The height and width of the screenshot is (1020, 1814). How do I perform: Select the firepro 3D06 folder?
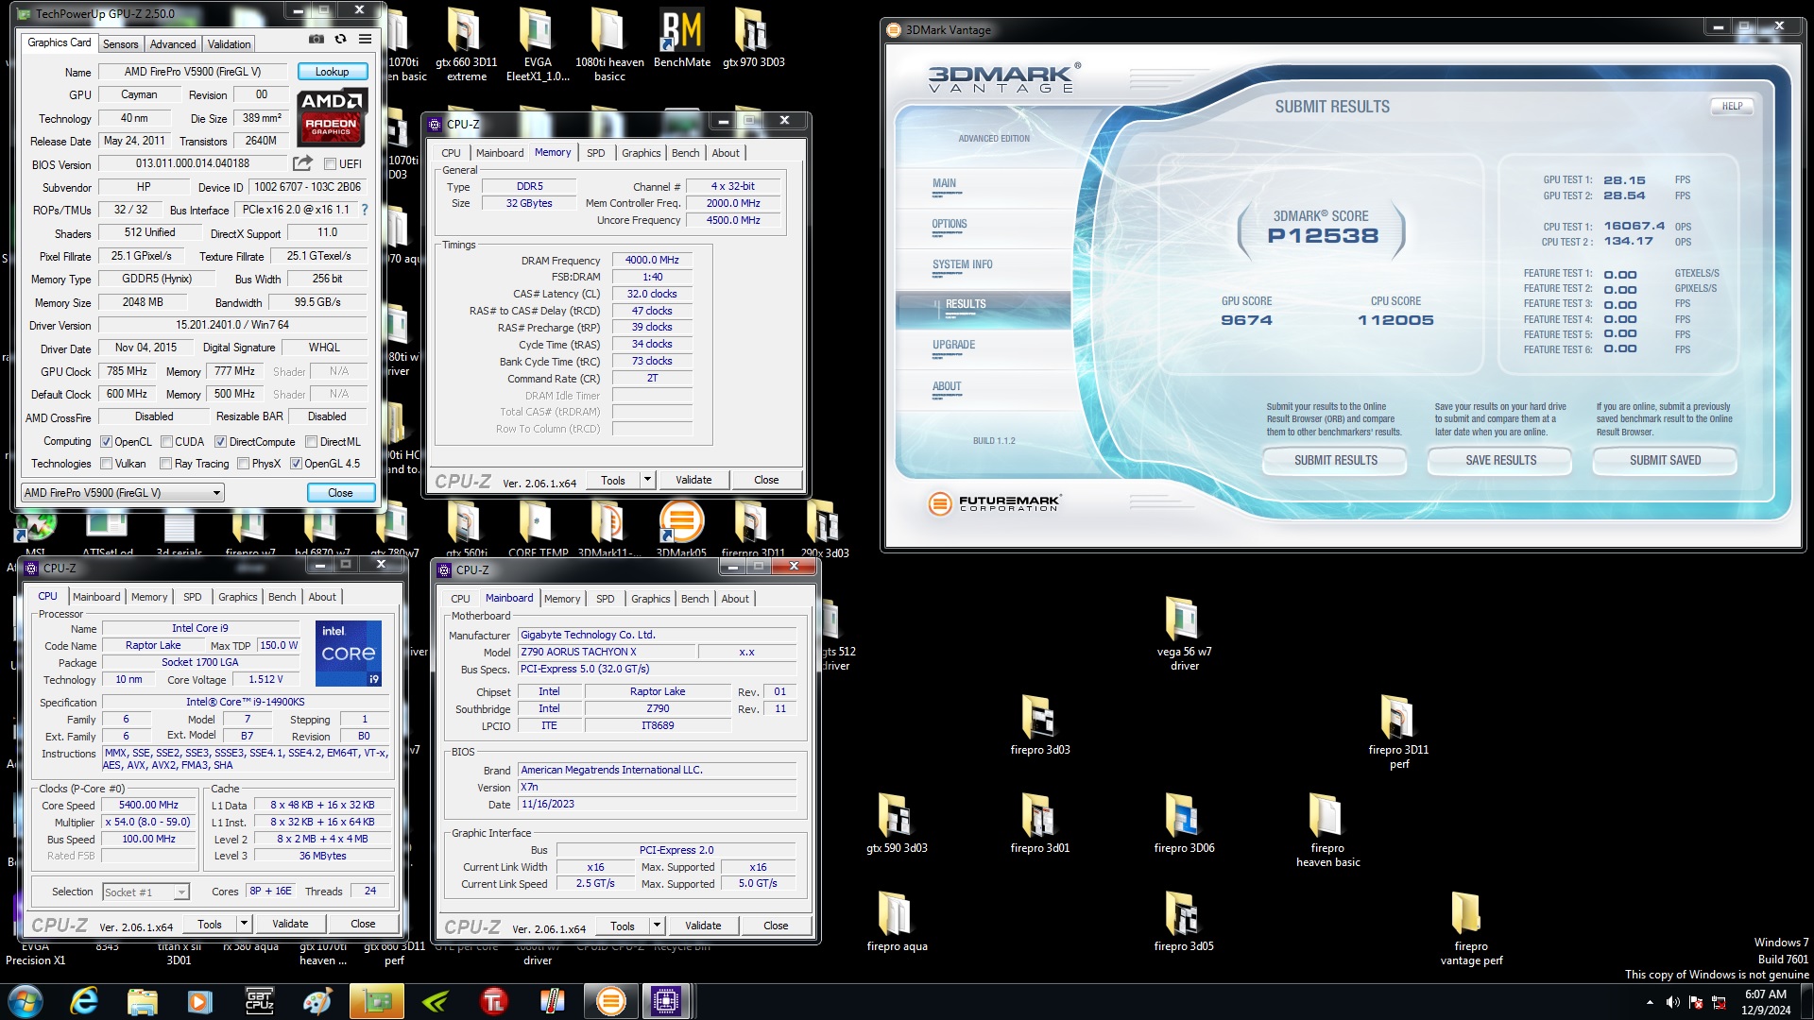(1184, 823)
